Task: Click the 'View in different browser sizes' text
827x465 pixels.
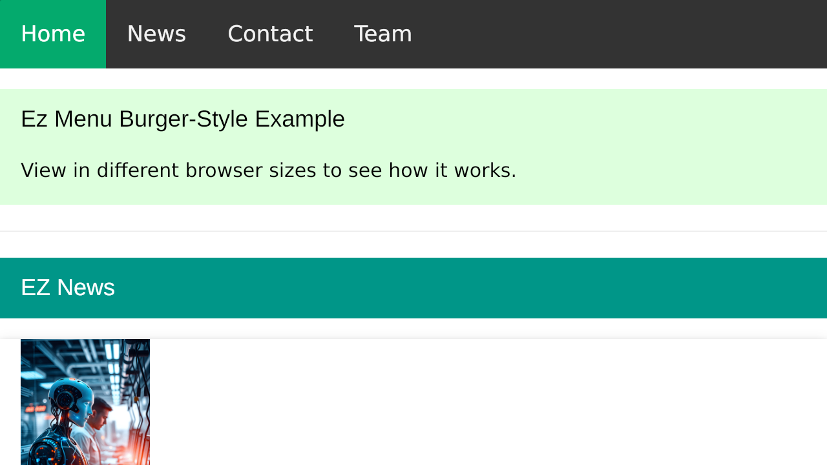Action: [269, 170]
